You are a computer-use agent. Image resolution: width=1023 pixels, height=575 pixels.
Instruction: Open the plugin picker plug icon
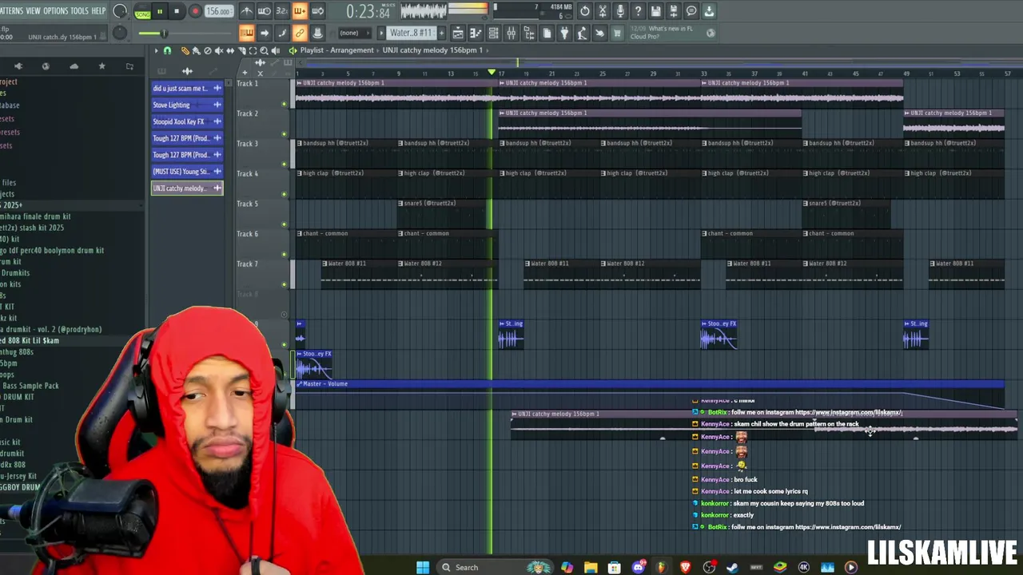pyautogui.click(x=564, y=33)
